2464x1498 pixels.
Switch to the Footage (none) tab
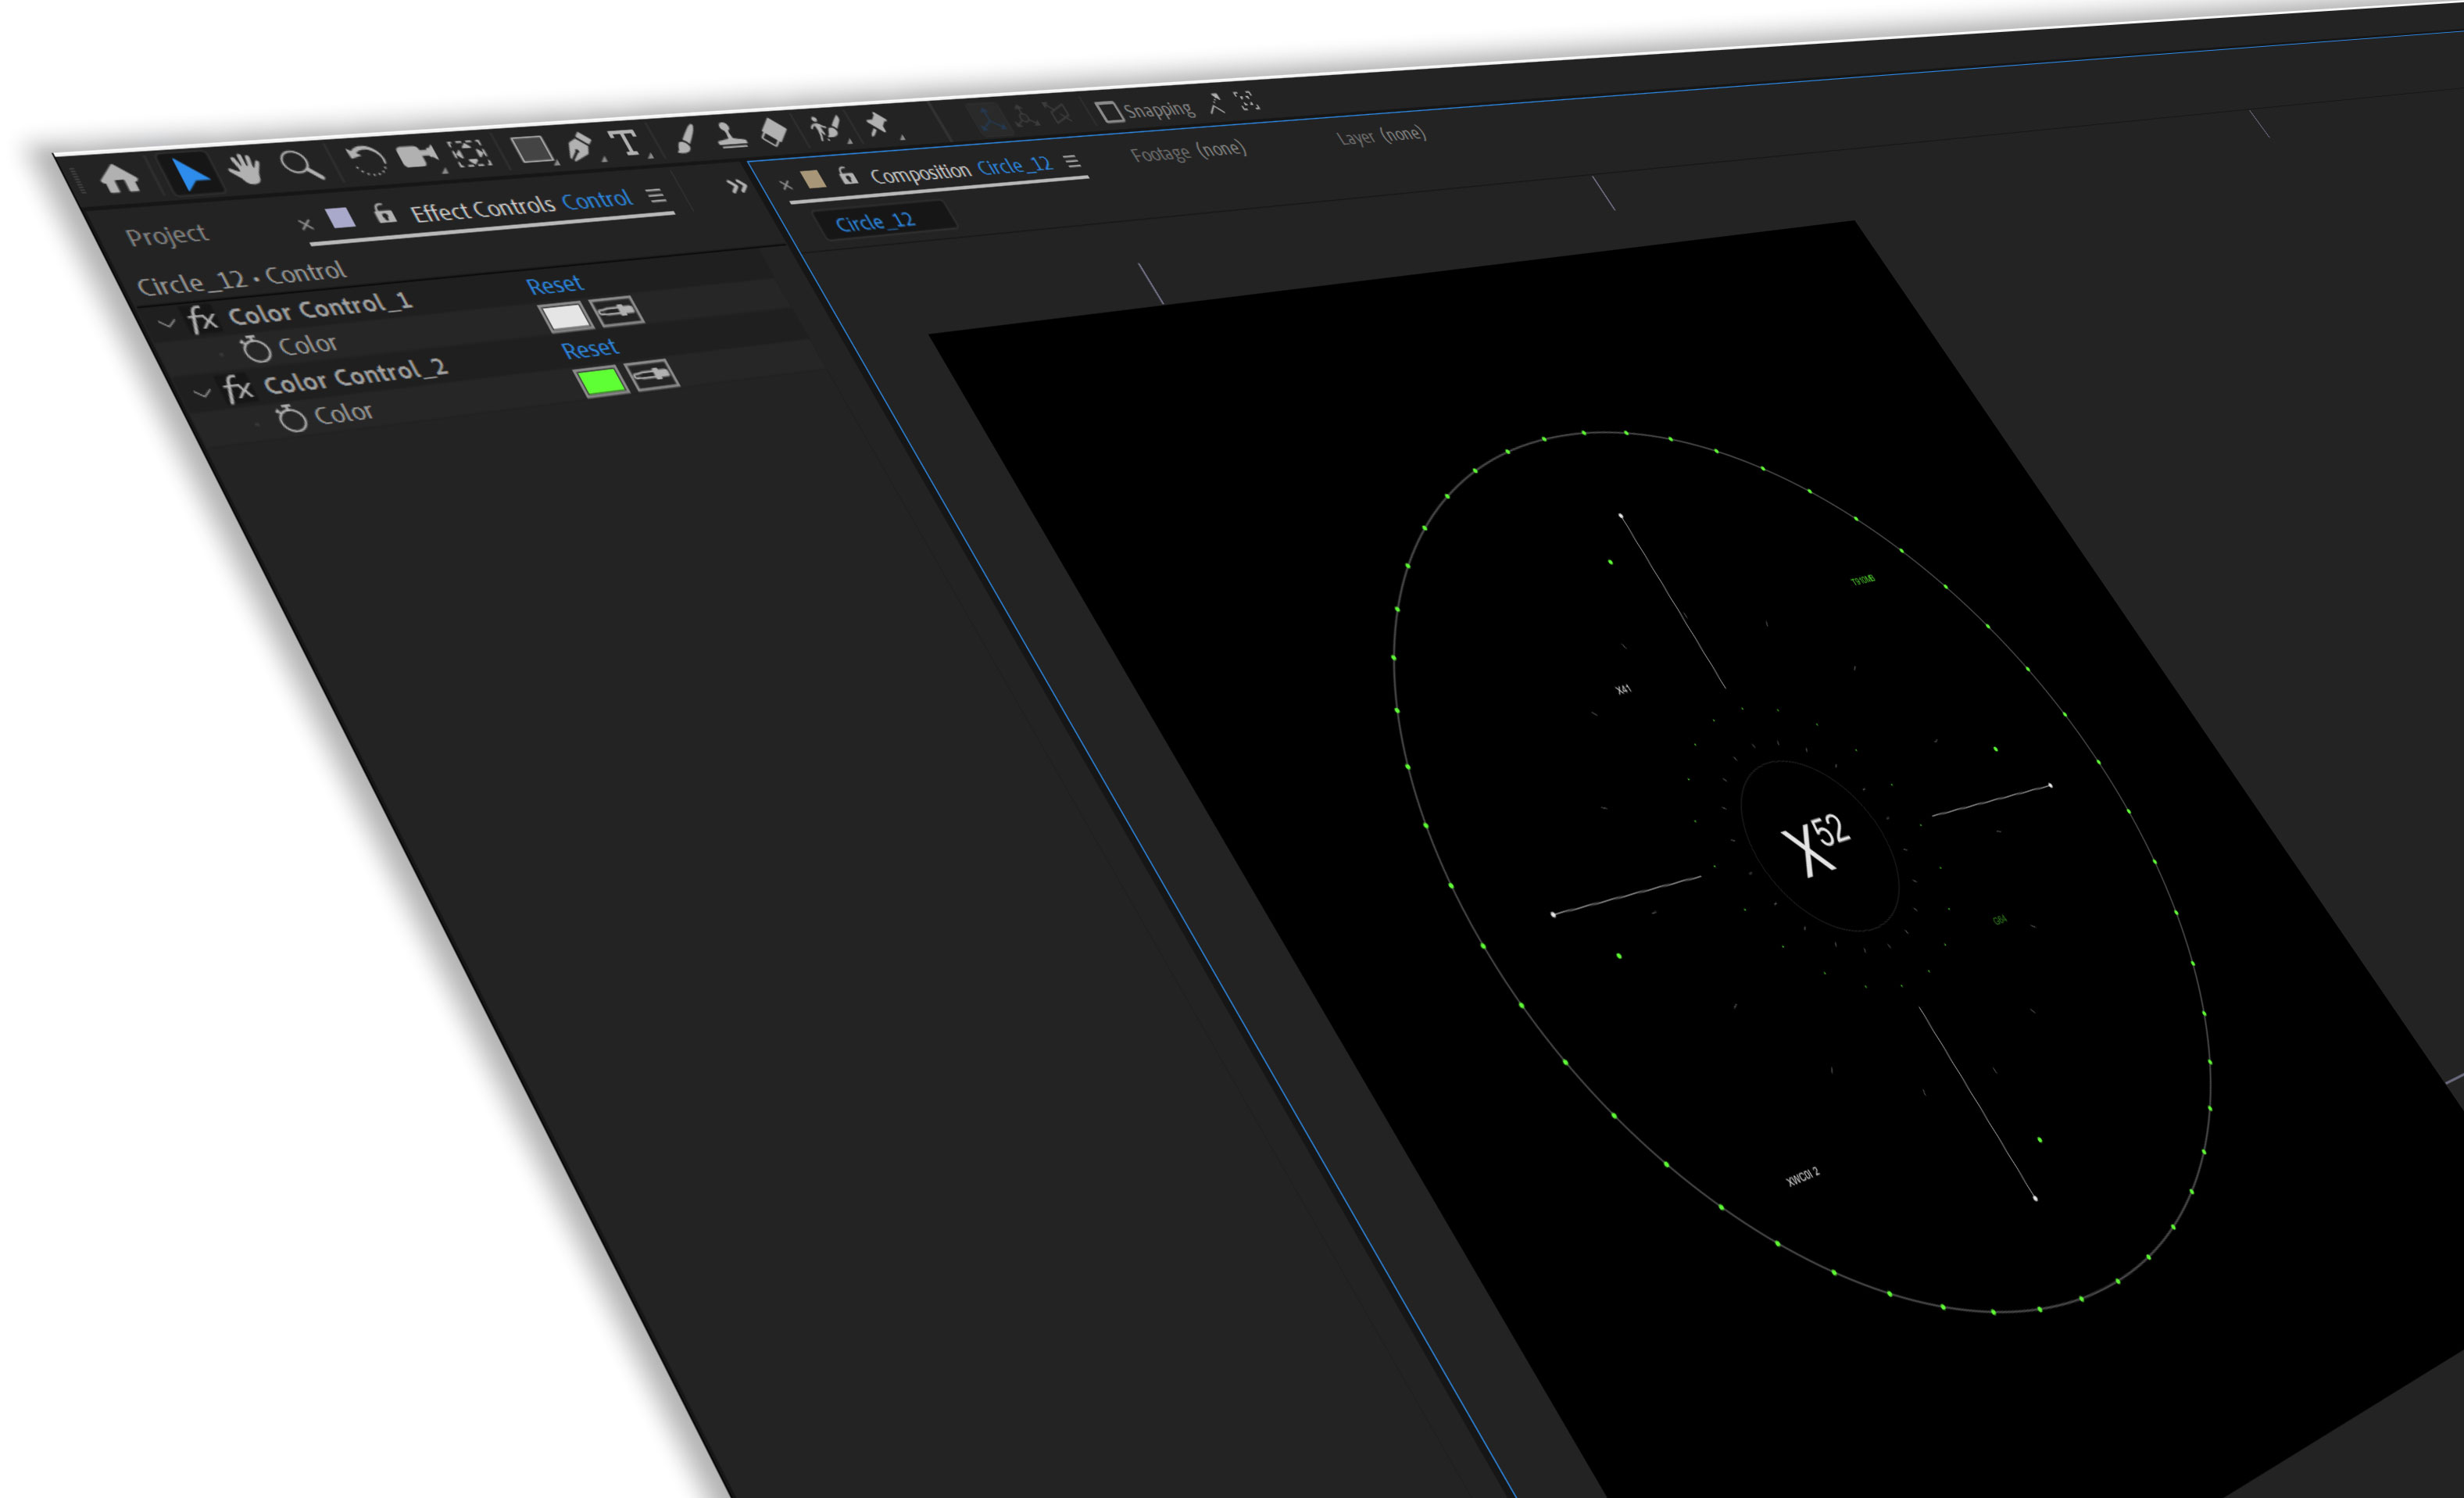1189,152
